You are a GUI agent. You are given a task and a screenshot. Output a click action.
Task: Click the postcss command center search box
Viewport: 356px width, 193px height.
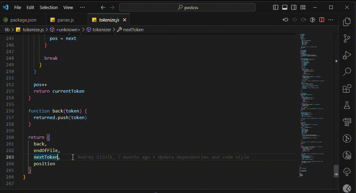click(187, 8)
